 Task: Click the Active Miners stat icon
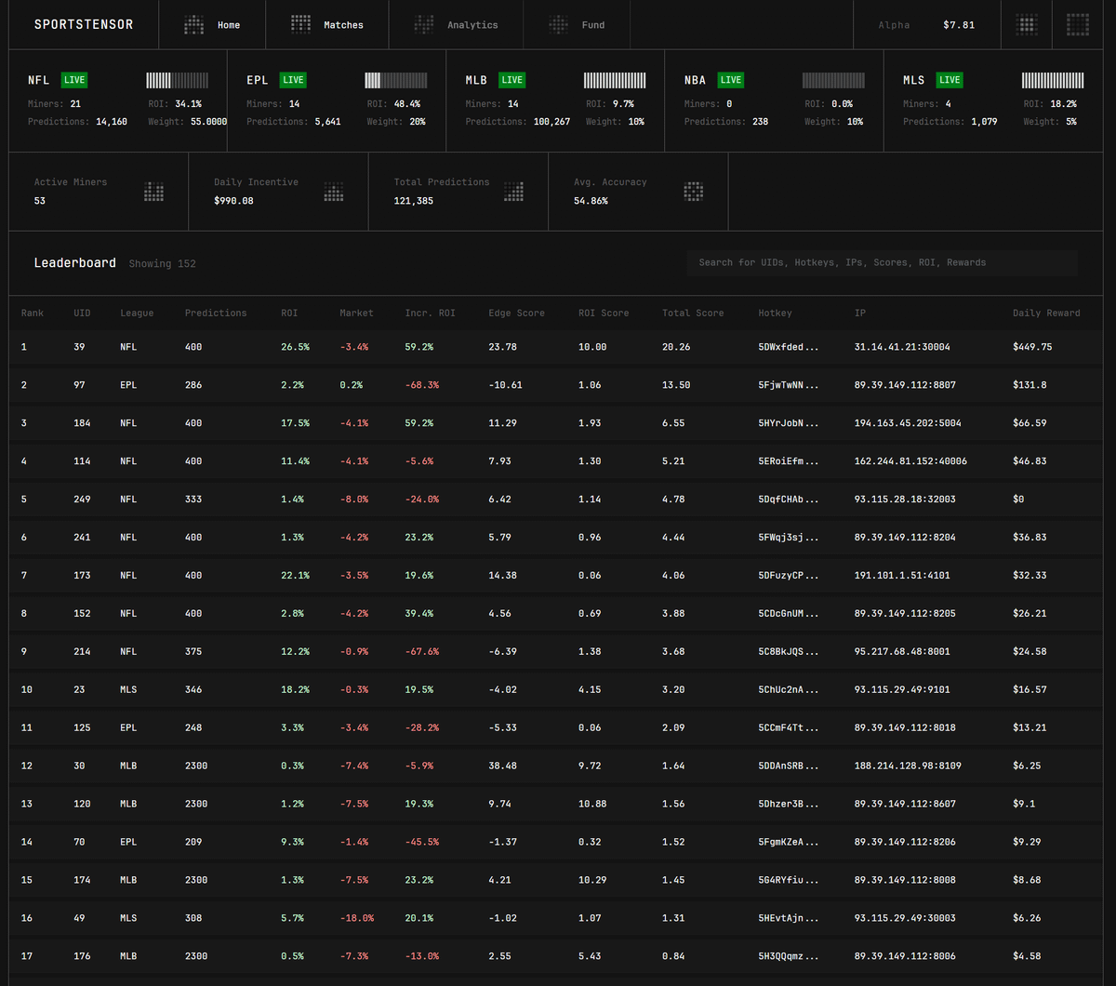tap(154, 192)
